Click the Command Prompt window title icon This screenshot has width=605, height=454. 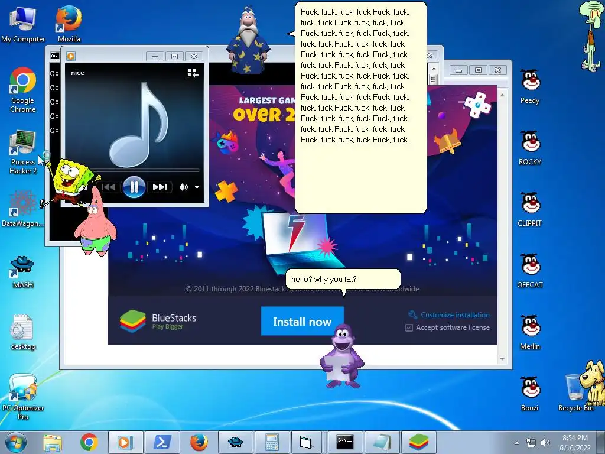coord(54,56)
